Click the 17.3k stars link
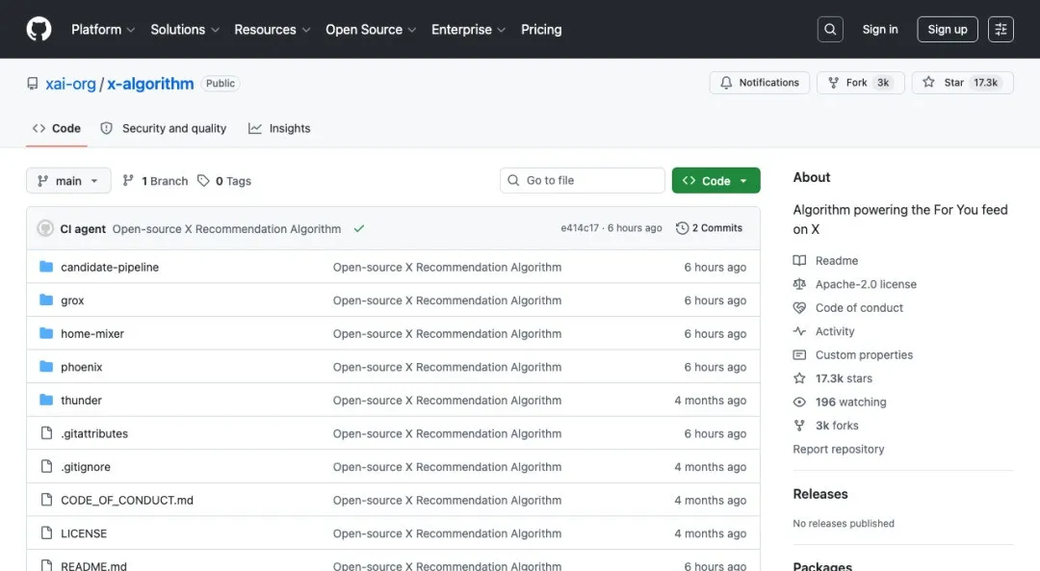This screenshot has width=1040, height=571. (844, 378)
